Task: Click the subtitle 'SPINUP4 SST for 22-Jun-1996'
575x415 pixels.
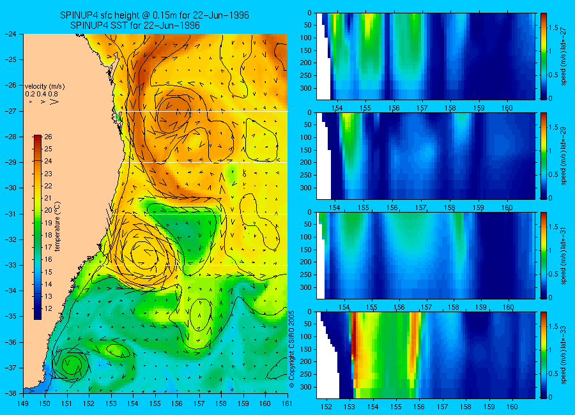Action: [x=135, y=26]
